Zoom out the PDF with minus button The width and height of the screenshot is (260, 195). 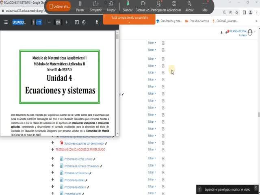tap(50, 22)
